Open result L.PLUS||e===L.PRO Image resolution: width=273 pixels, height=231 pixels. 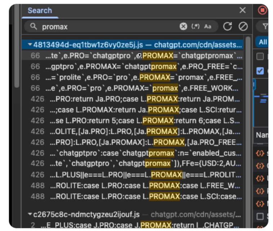[x=132, y=175]
